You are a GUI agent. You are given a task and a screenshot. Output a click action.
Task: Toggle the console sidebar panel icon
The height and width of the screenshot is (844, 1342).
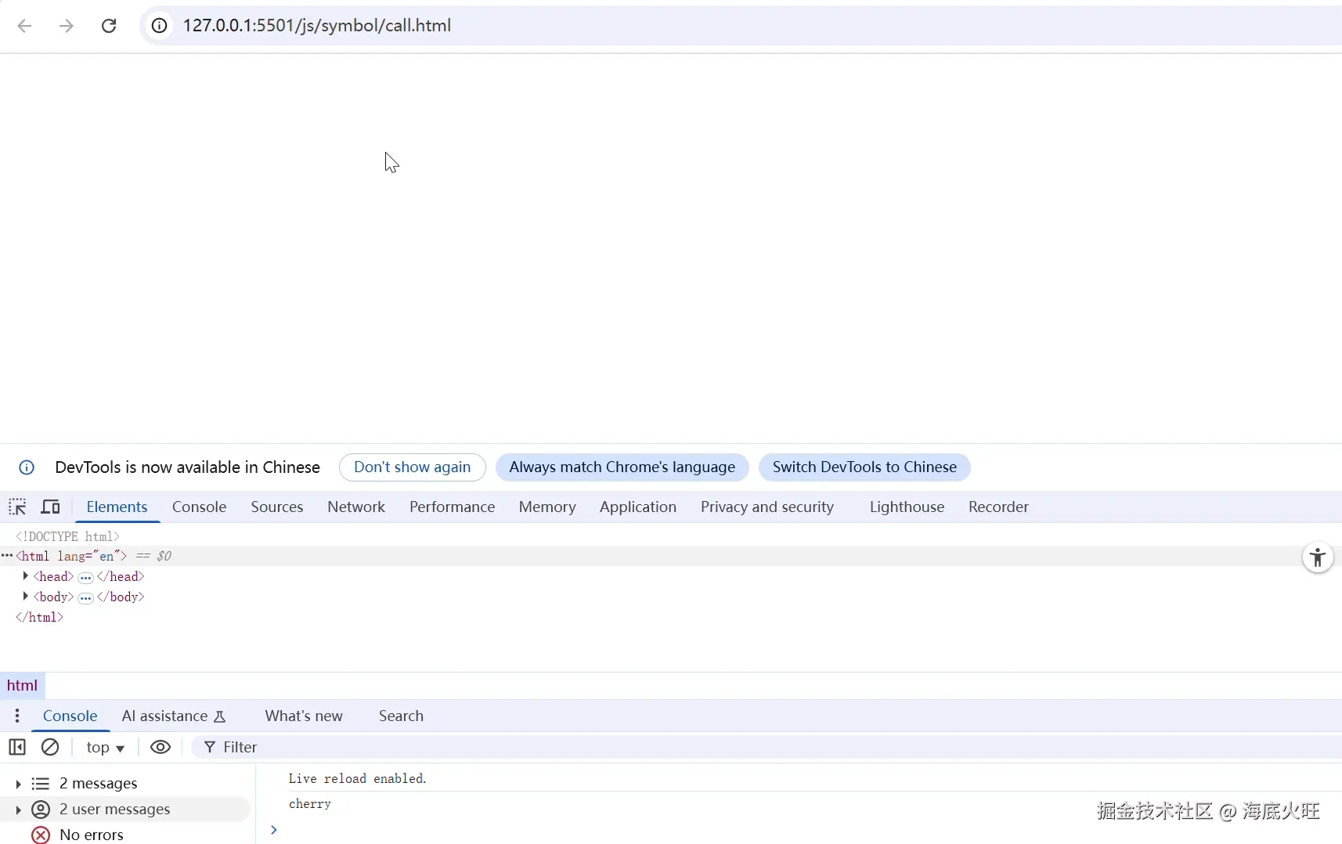tap(17, 747)
